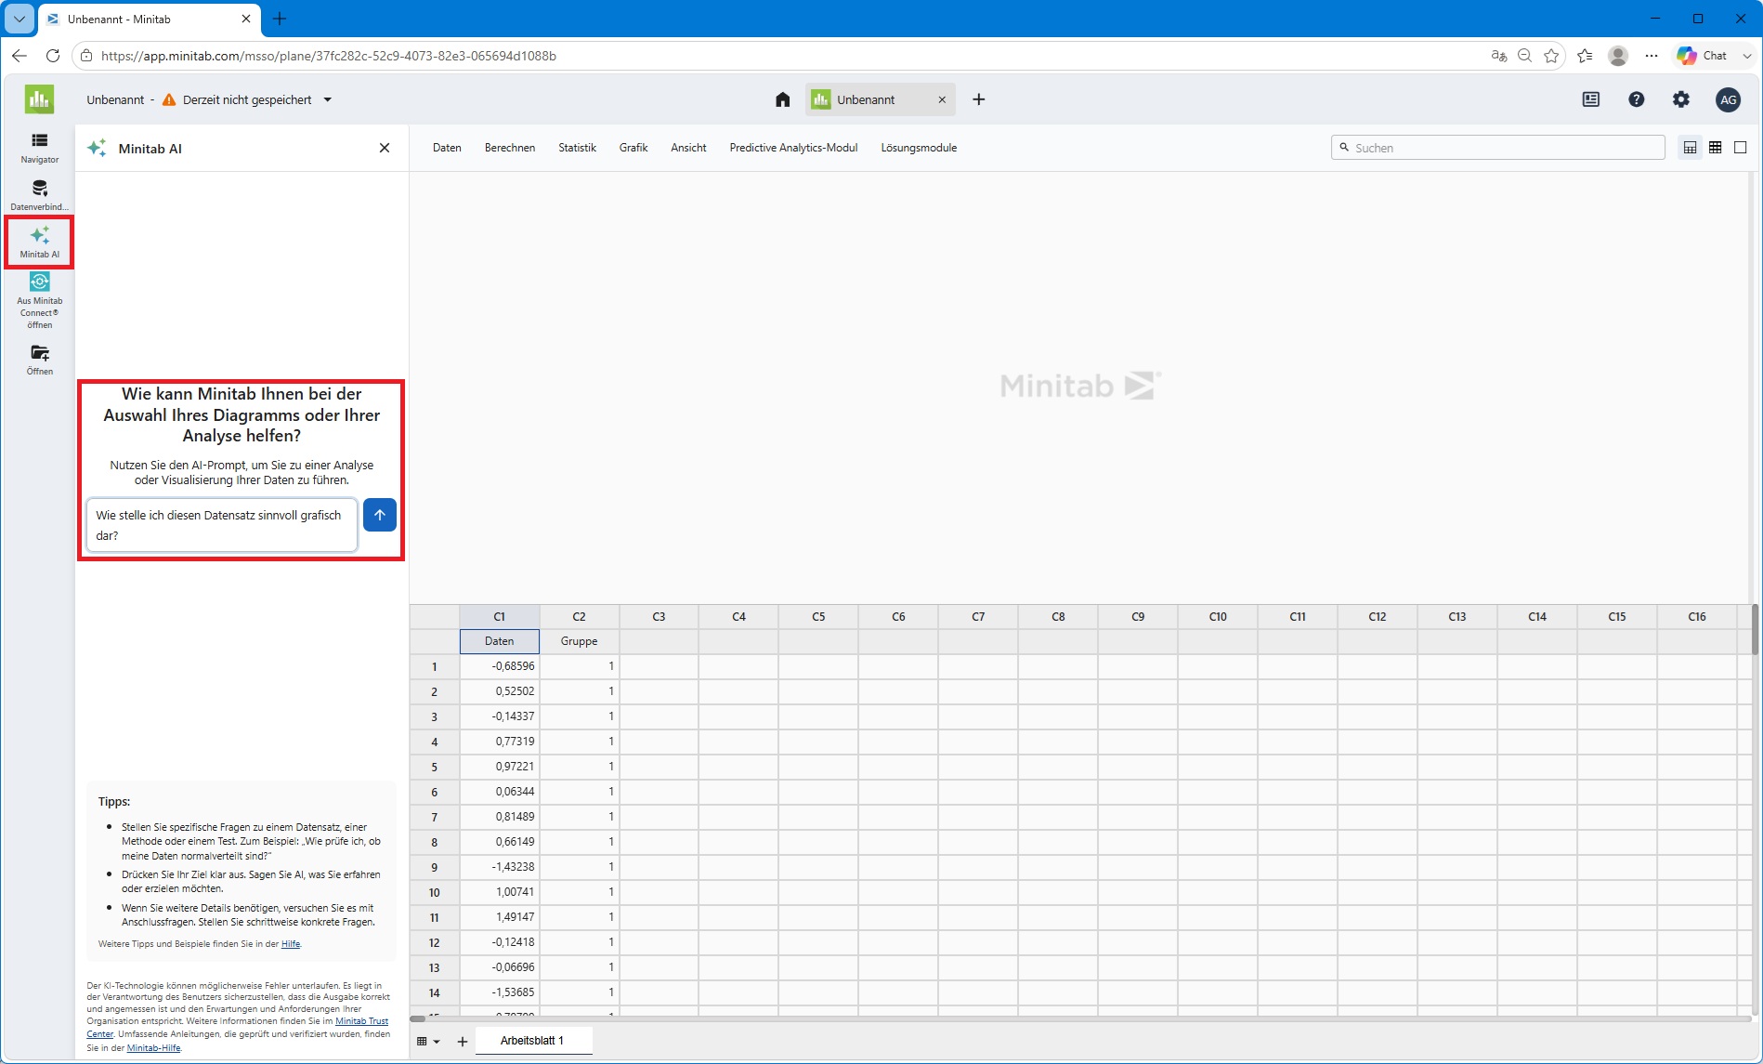Open the Navigator panel
The width and height of the screenshot is (1763, 1064).
pyautogui.click(x=39, y=148)
